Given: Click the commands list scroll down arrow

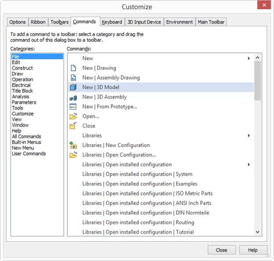Looking at the screenshot, I should coord(257,232).
